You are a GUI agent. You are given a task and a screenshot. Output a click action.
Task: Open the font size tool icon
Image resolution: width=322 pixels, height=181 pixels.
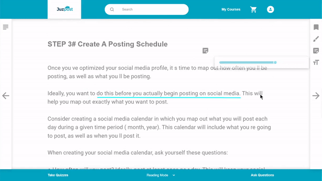point(316,62)
